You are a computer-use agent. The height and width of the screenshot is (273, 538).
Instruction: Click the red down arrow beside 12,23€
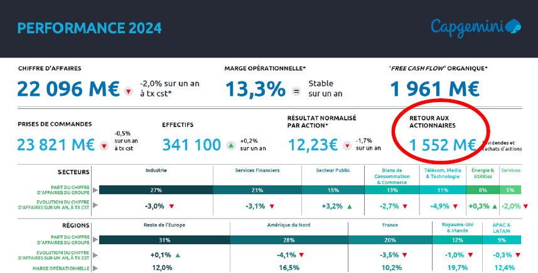point(346,146)
